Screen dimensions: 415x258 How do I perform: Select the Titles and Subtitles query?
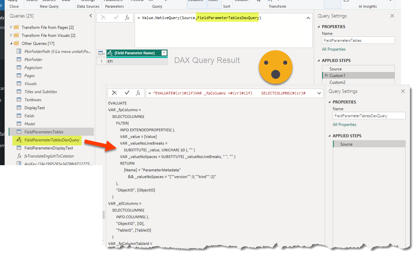click(41, 92)
